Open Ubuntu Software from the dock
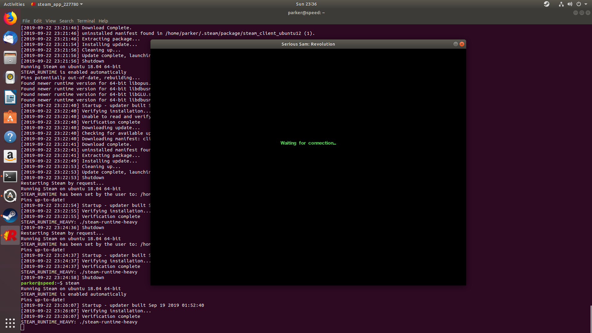Screen dimensions: 592x333 [10, 117]
